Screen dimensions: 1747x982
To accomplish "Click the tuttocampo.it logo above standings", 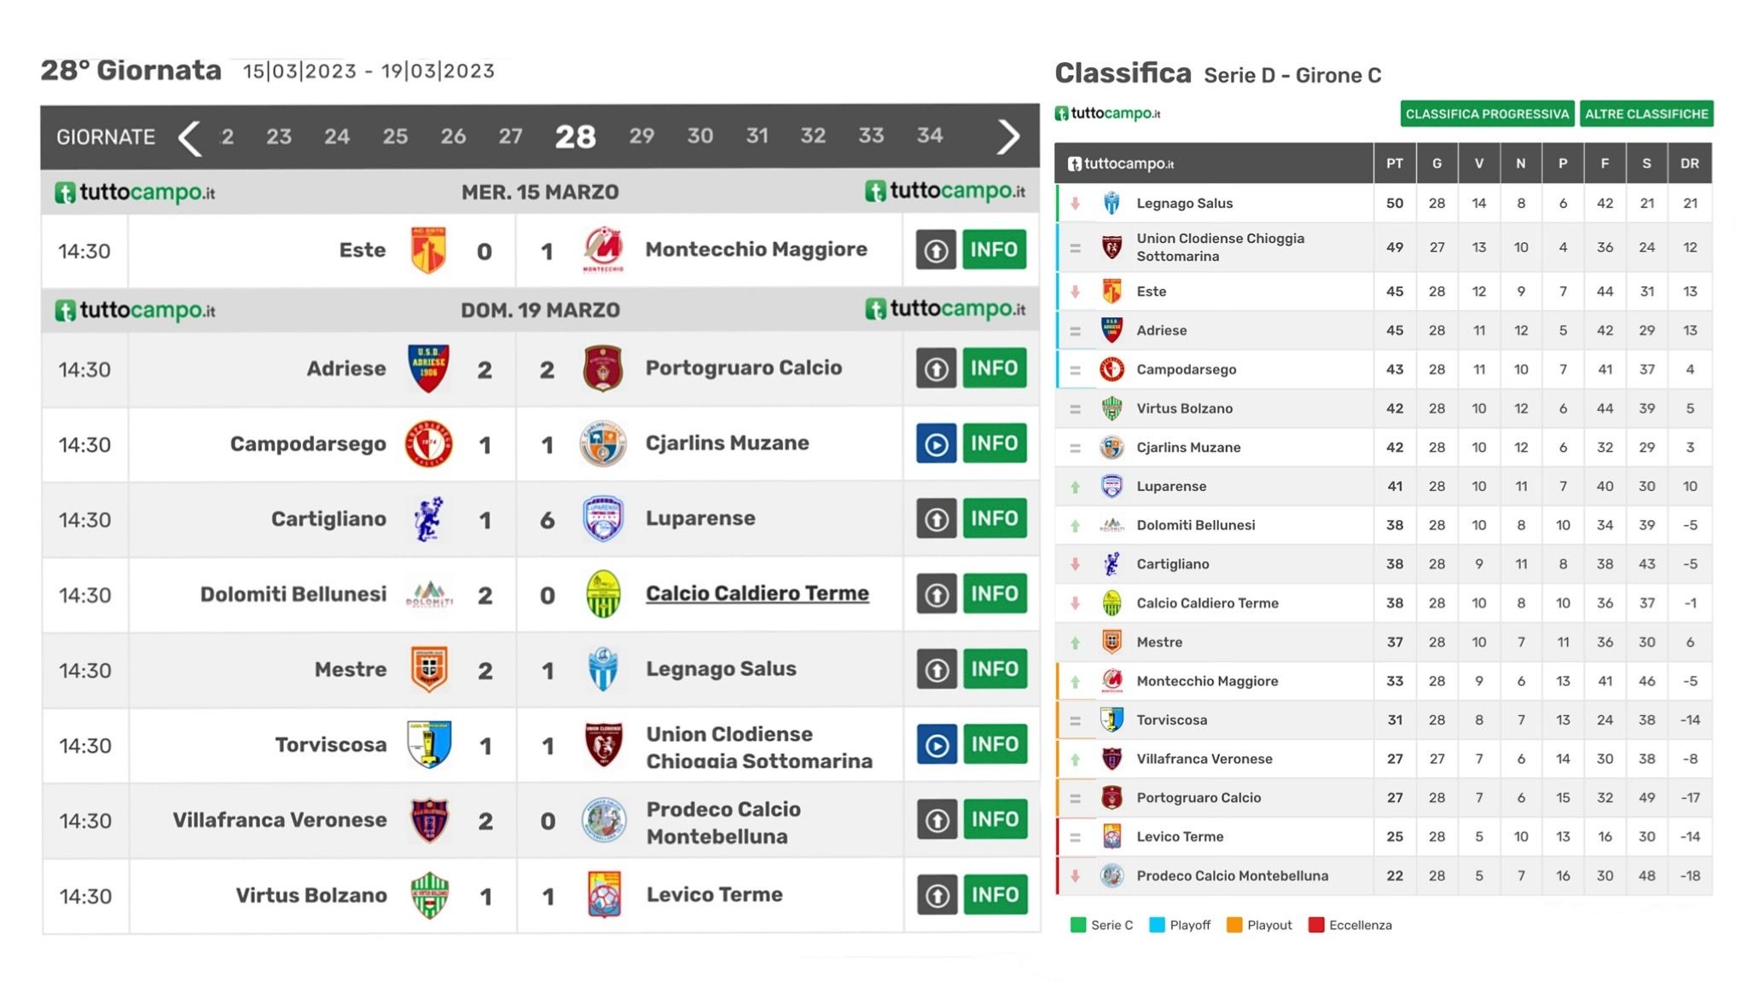I will pyautogui.click(x=1107, y=113).
